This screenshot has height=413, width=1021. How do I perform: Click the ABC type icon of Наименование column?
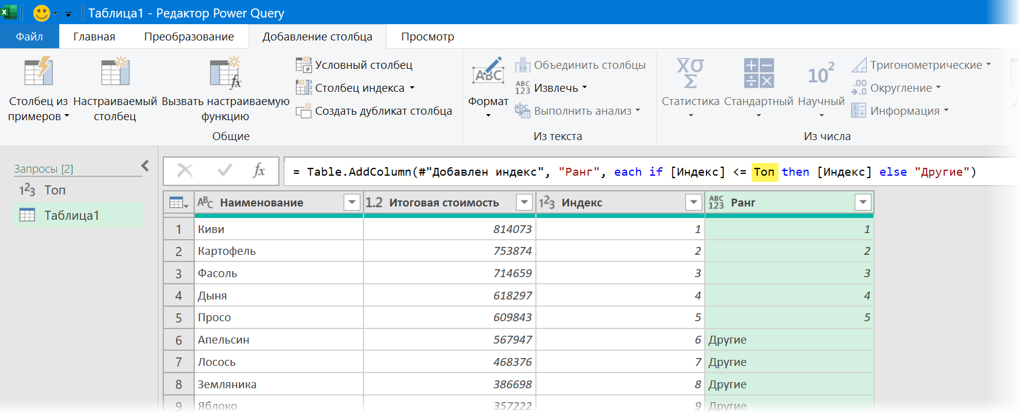(206, 202)
